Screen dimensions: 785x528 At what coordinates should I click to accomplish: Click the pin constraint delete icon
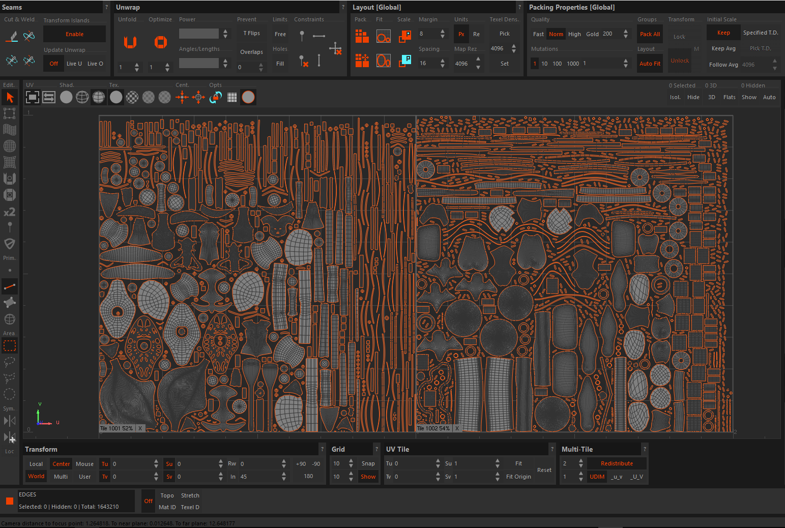coord(303,62)
